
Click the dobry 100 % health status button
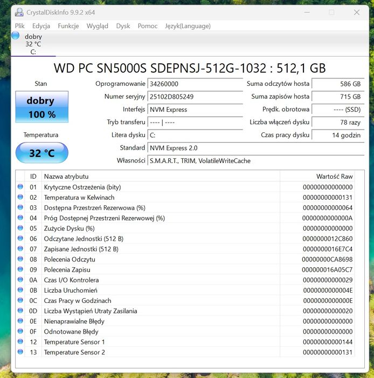(x=42, y=107)
